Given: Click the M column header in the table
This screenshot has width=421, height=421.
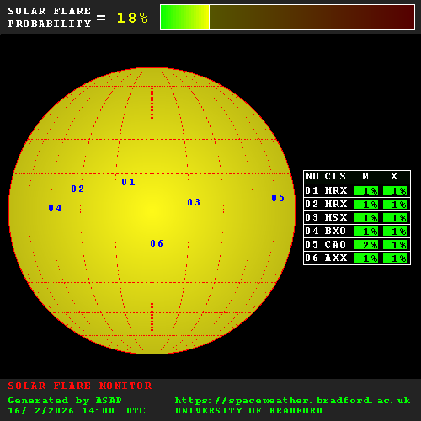Looking at the screenshot, I should 365,176.
